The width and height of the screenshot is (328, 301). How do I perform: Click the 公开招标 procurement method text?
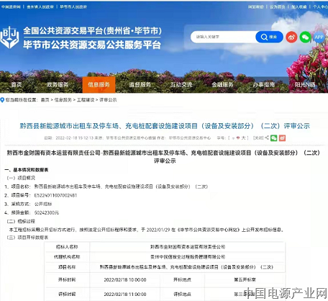[x=43, y=204]
